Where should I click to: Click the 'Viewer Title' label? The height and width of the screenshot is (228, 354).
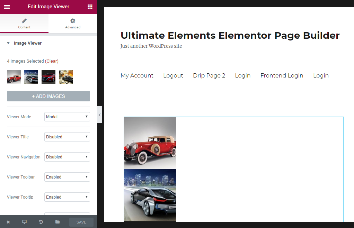pos(18,137)
